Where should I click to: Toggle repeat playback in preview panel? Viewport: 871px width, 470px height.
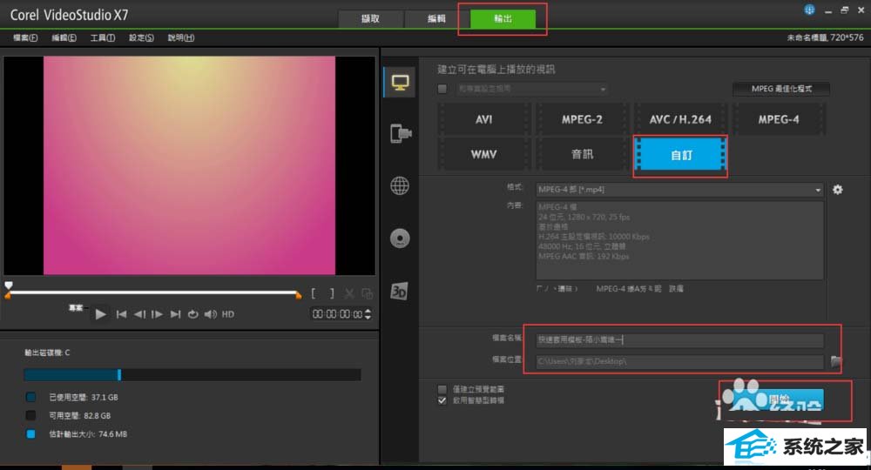coord(192,314)
